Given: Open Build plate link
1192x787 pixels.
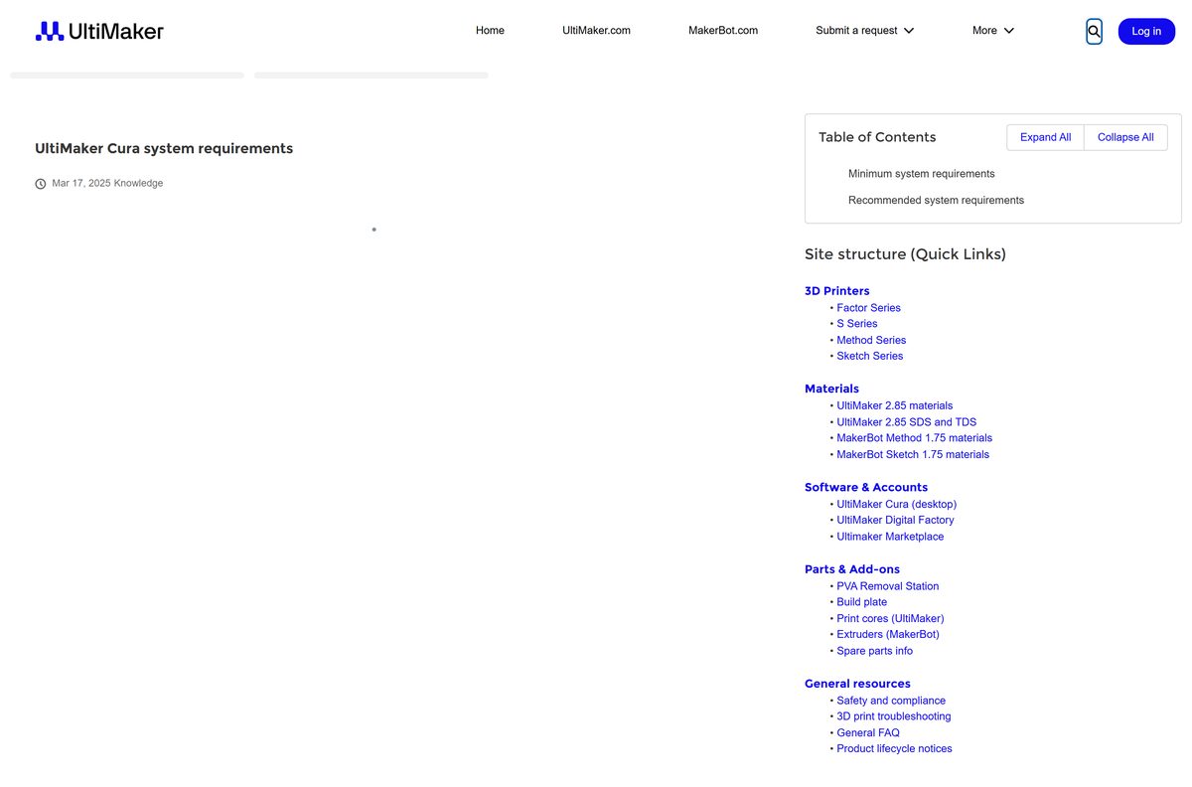Looking at the screenshot, I should pos(861,602).
